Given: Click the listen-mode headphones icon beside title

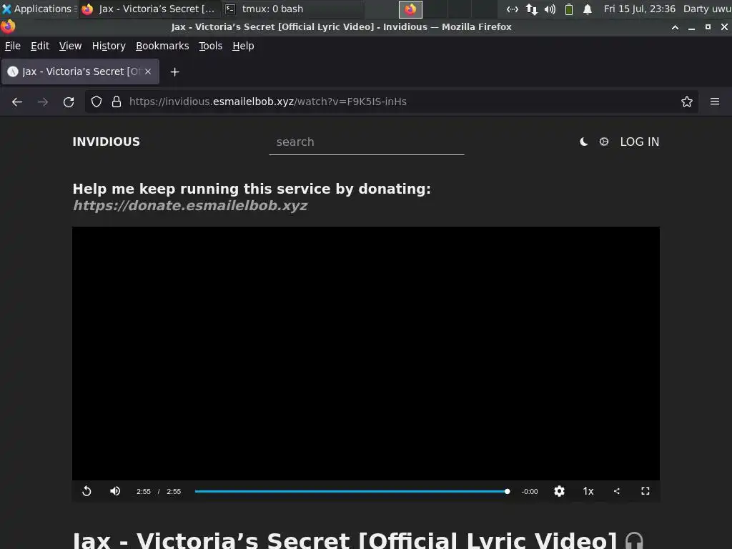Looking at the screenshot, I should pyautogui.click(x=634, y=542).
